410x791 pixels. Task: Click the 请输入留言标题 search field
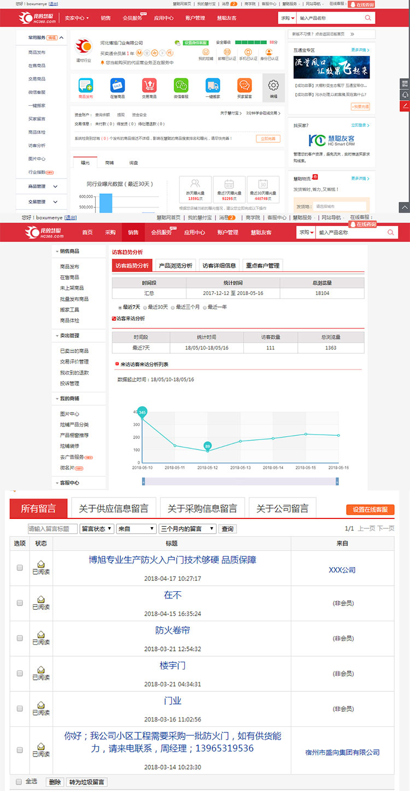pyautogui.click(x=52, y=529)
